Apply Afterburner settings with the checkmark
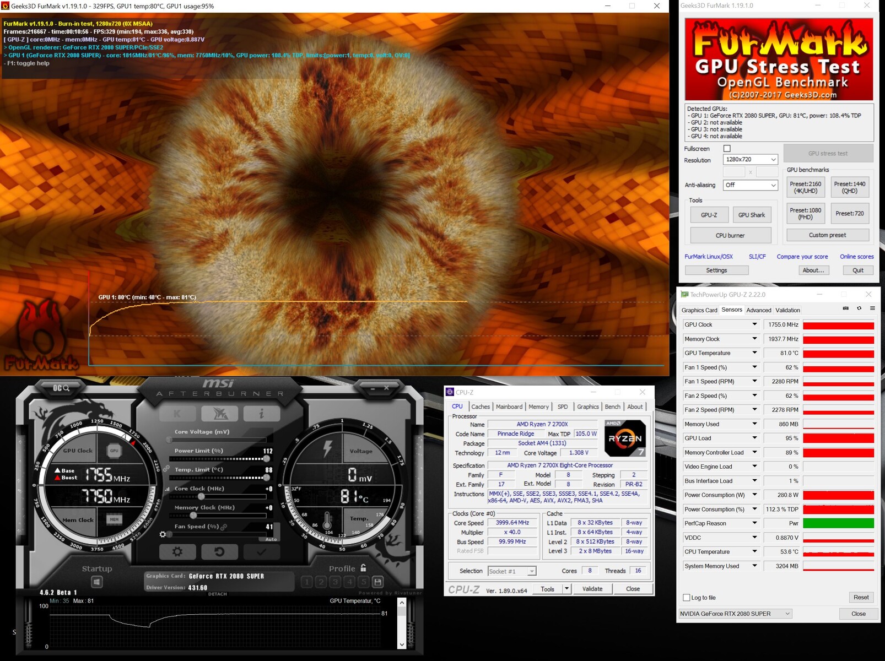This screenshot has width=885, height=661. pyautogui.click(x=262, y=551)
